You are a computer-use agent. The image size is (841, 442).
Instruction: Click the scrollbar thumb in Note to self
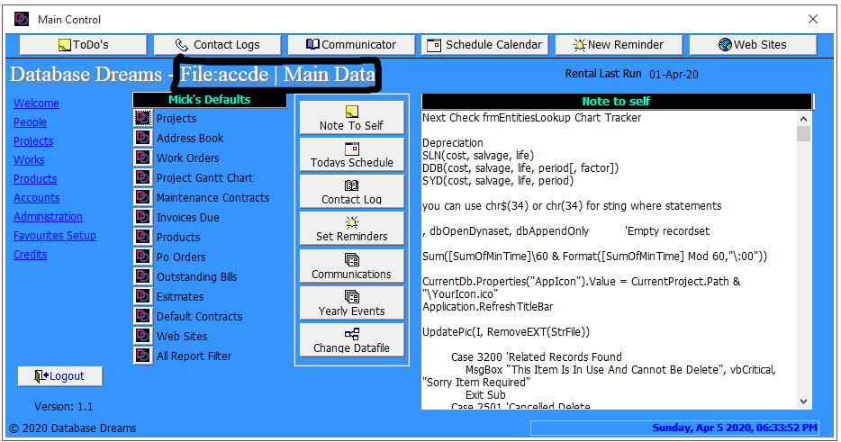click(803, 133)
